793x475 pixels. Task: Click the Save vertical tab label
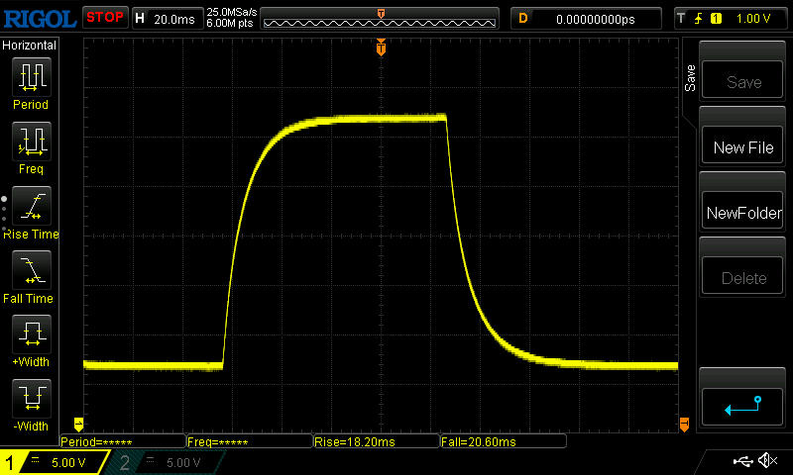point(690,78)
